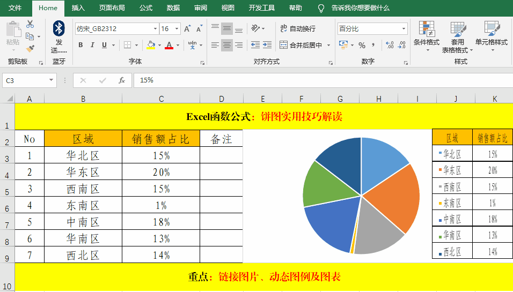Switch to the 数据 tab
The image size is (513, 292).
pos(173,8)
